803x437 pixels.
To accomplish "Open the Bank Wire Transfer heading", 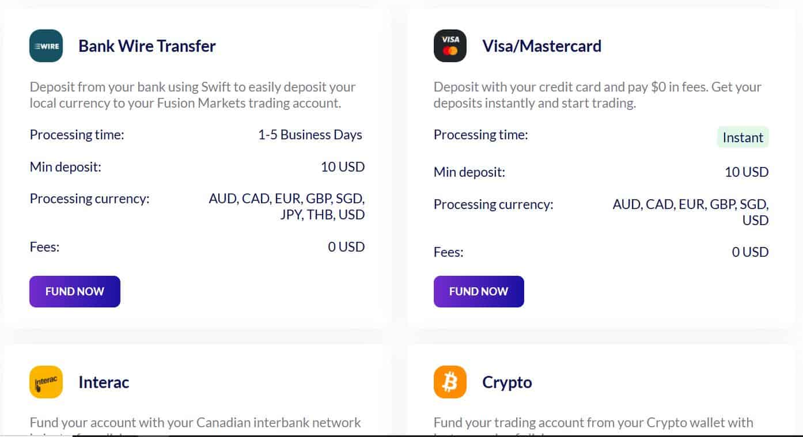I will point(147,46).
